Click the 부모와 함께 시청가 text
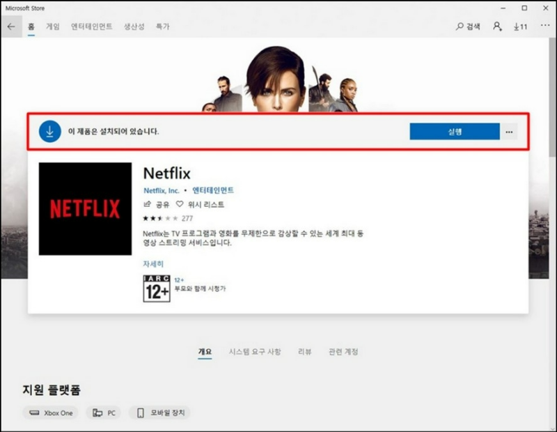The height and width of the screenshot is (432, 557). tap(200, 288)
